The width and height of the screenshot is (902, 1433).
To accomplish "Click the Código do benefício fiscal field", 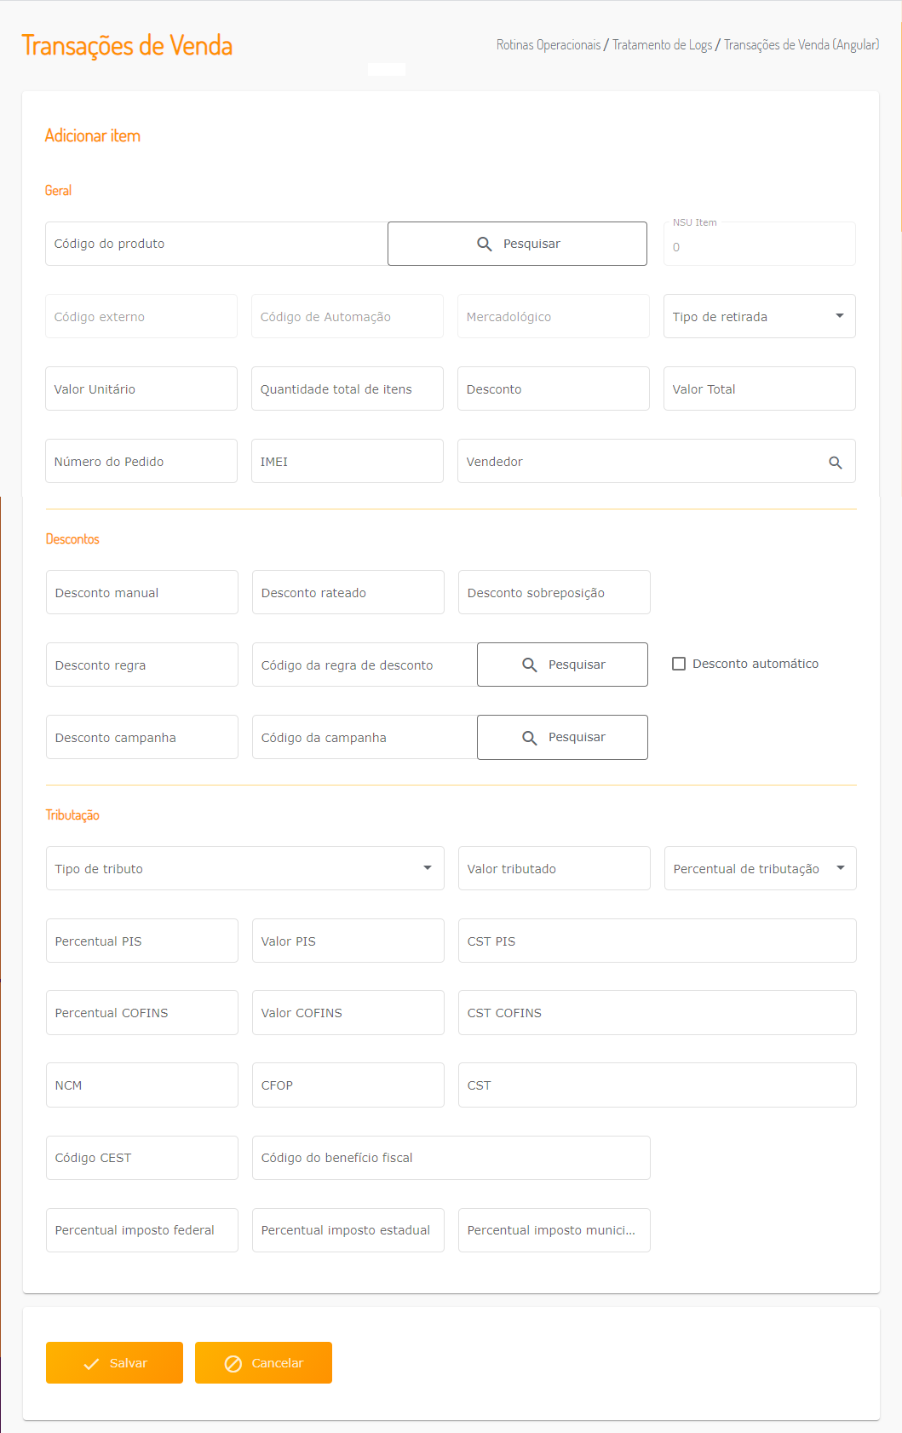I will tap(451, 1158).
